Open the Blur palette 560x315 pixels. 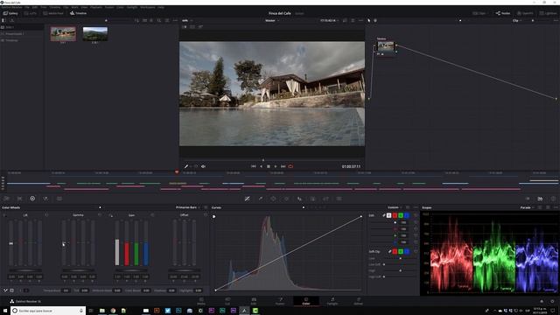click(299, 199)
